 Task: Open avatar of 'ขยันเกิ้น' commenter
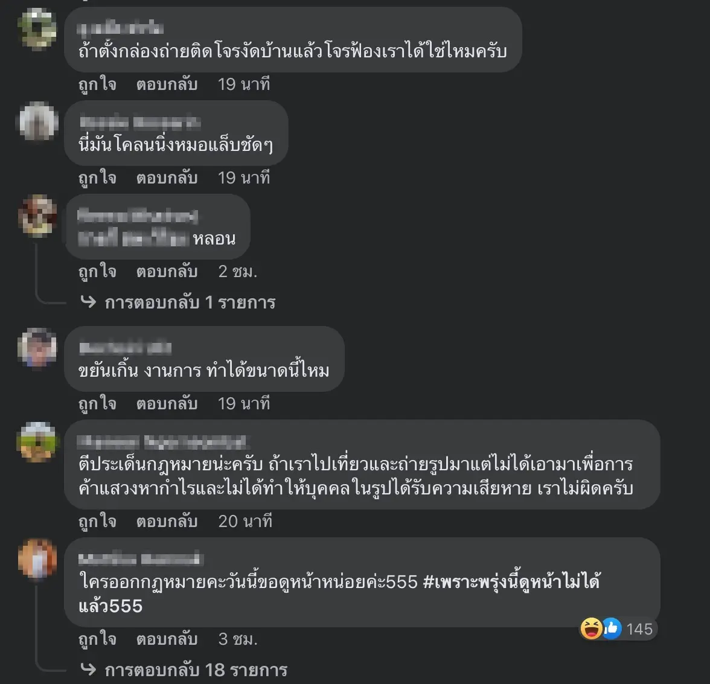pos(37,348)
